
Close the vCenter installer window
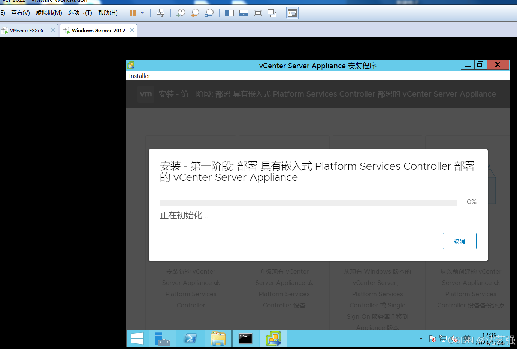498,65
